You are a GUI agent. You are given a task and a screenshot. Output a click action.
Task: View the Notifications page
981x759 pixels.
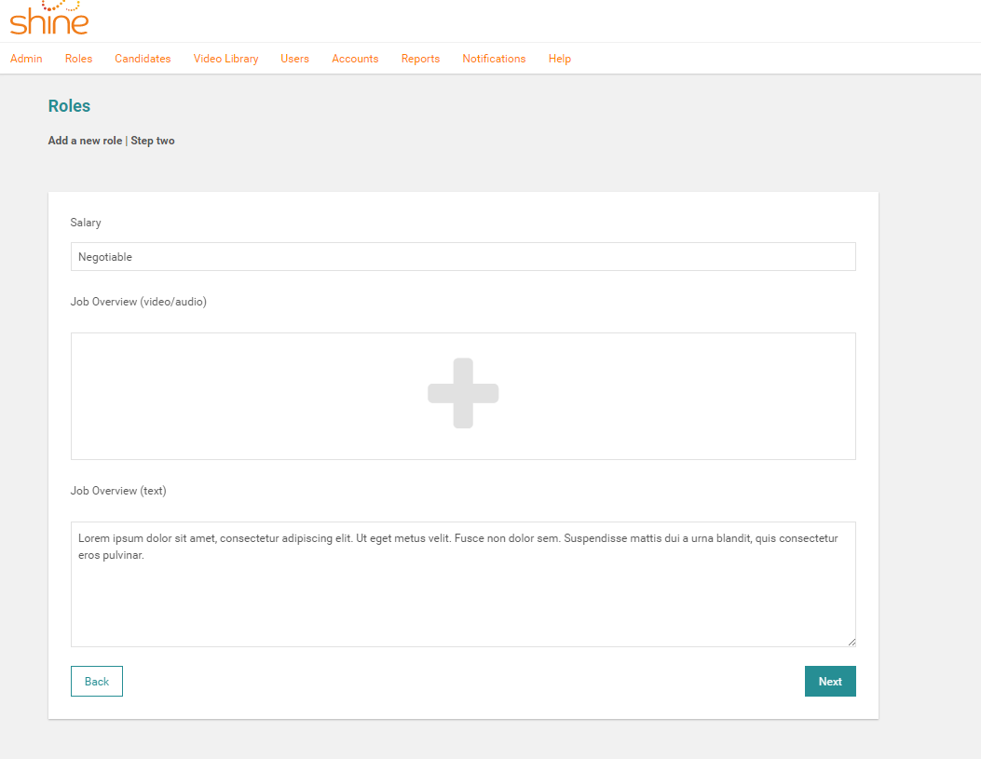coord(494,59)
